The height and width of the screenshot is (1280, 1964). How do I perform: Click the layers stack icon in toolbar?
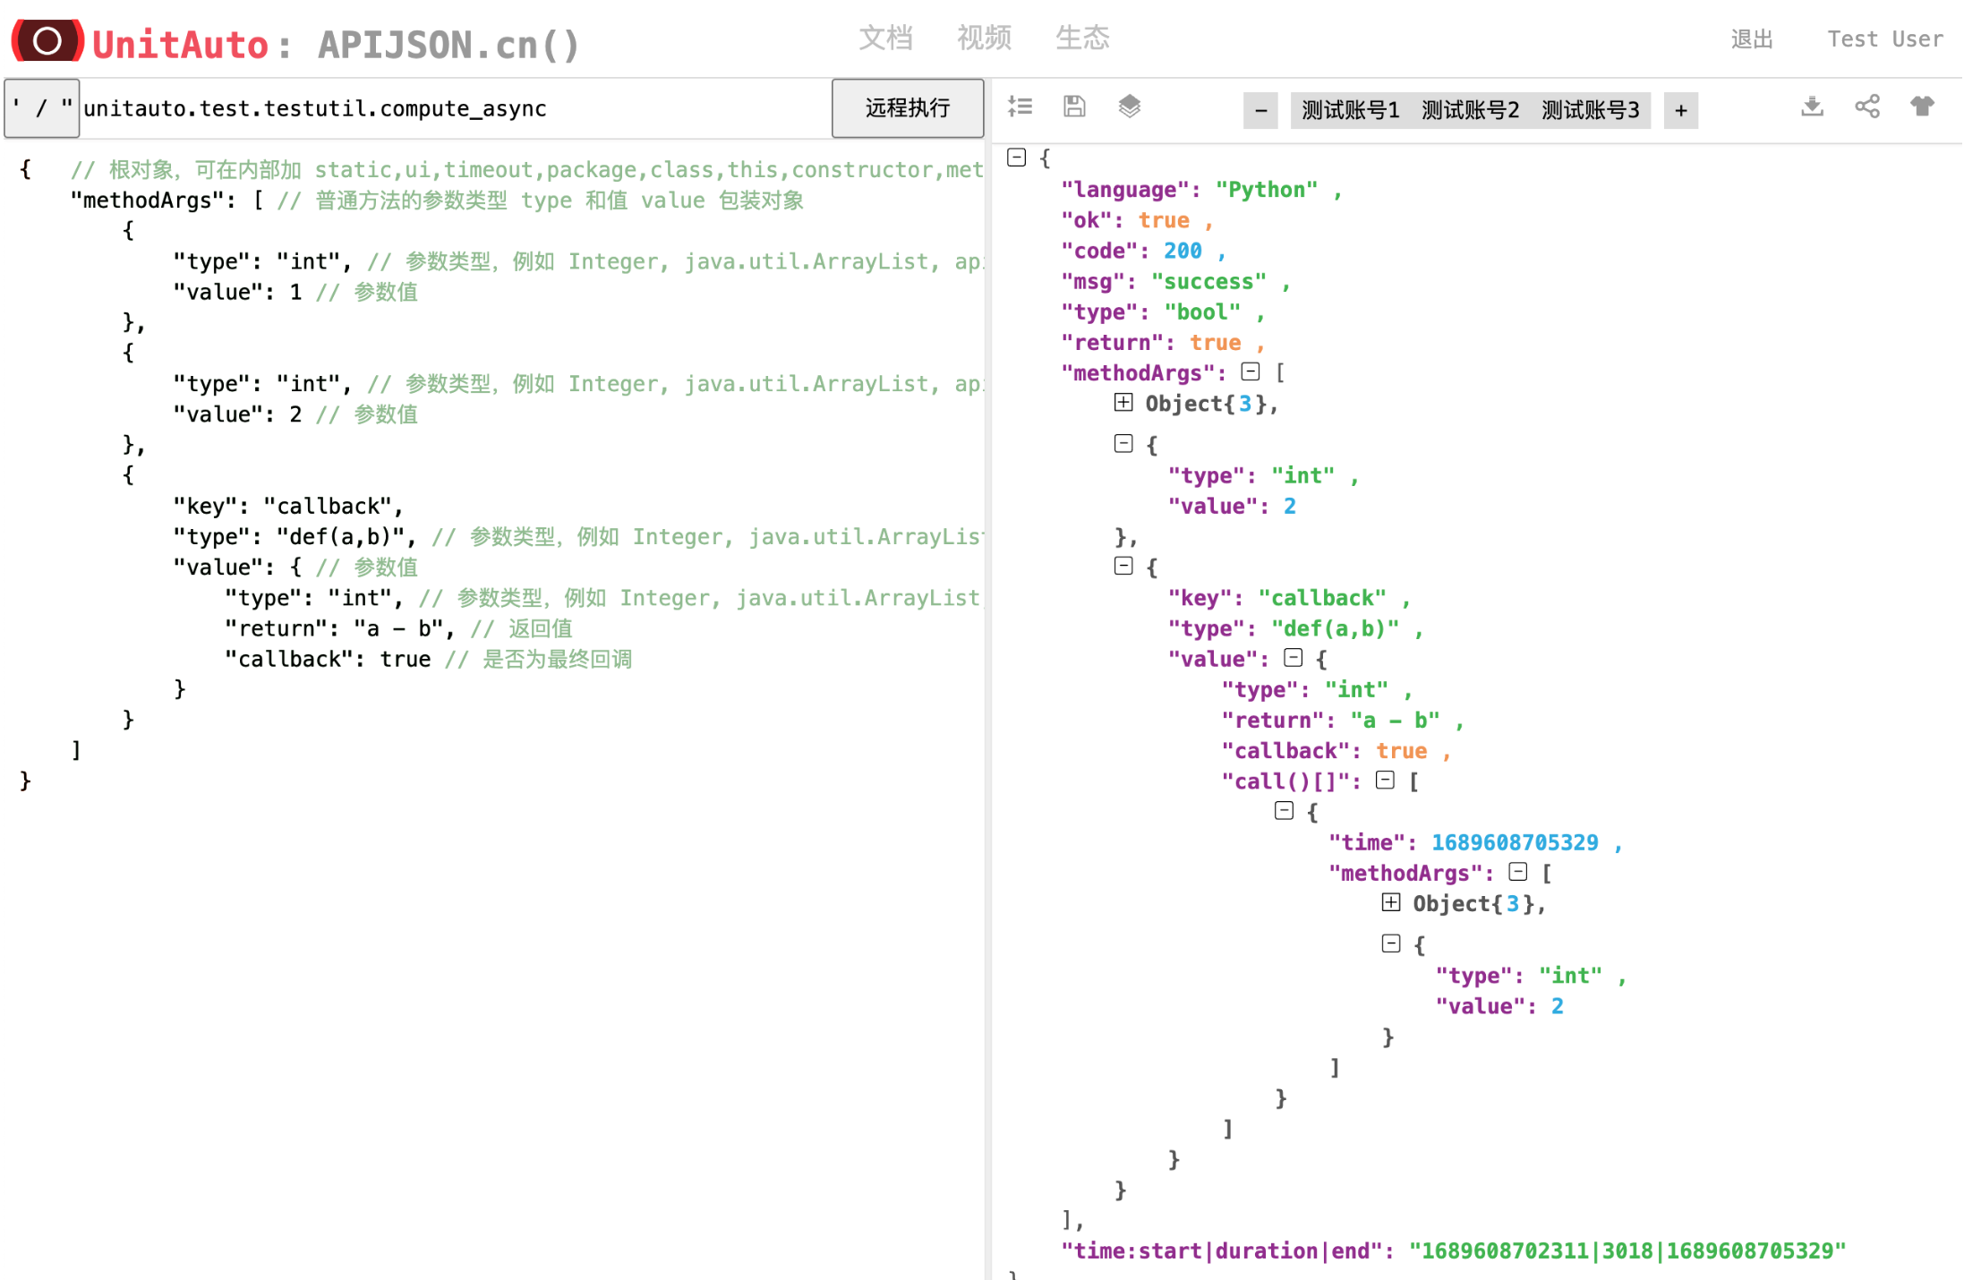click(x=1130, y=106)
